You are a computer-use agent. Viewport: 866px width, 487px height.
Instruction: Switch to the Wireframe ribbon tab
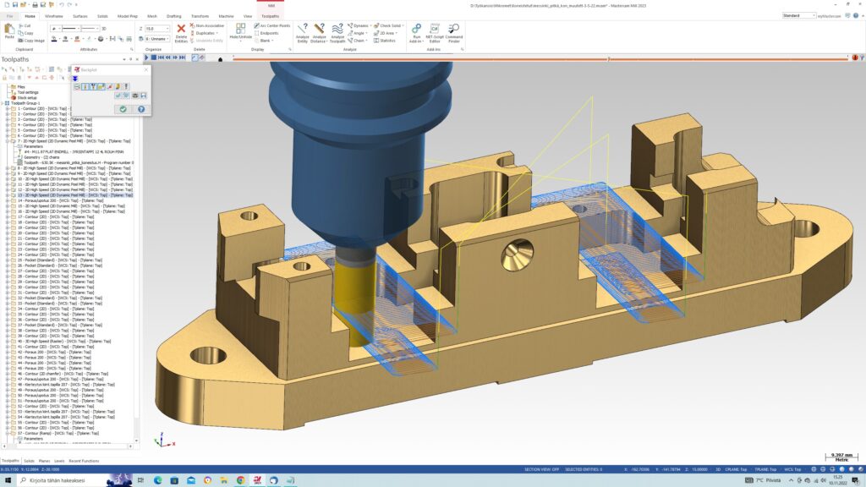point(53,16)
